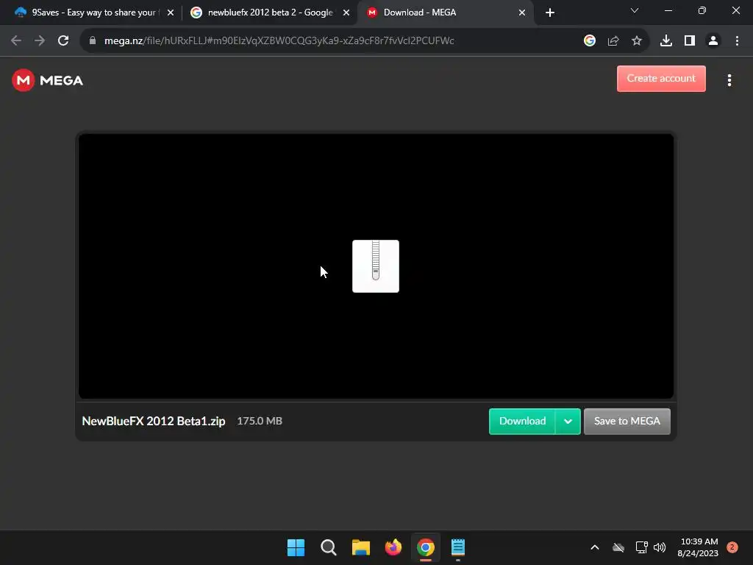Image resolution: width=753 pixels, height=565 pixels.
Task: Close the newbluefx Google tab
Action: click(x=346, y=13)
